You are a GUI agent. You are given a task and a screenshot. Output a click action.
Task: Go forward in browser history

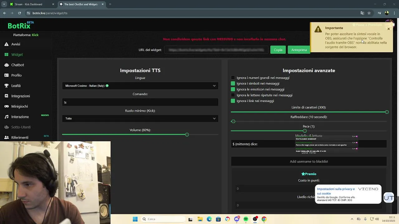pos(12,13)
